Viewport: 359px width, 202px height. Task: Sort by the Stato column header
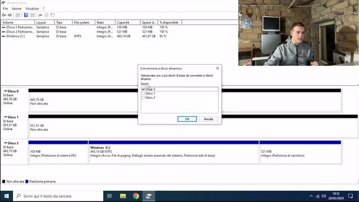click(105, 22)
